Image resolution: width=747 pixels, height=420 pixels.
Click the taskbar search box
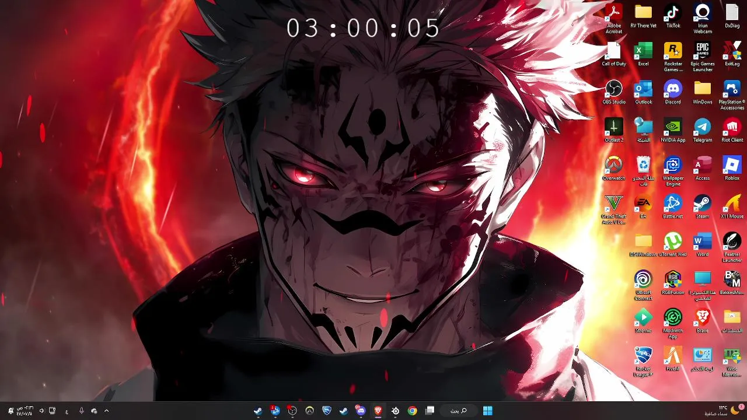point(458,411)
